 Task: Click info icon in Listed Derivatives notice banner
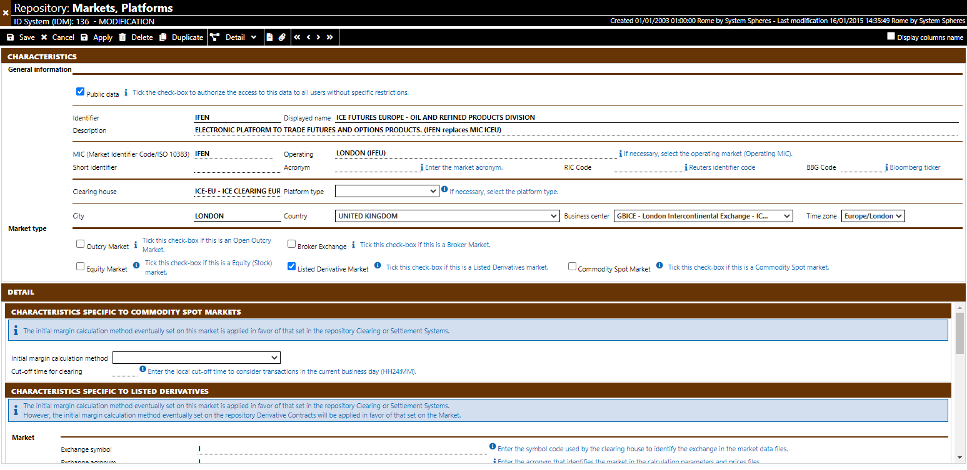click(x=16, y=410)
